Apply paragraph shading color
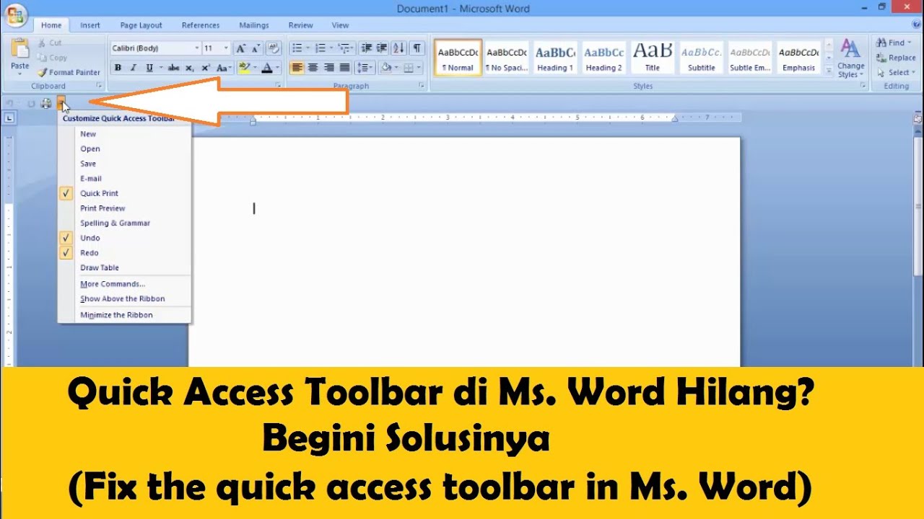The width and height of the screenshot is (924, 519). [x=386, y=68]
